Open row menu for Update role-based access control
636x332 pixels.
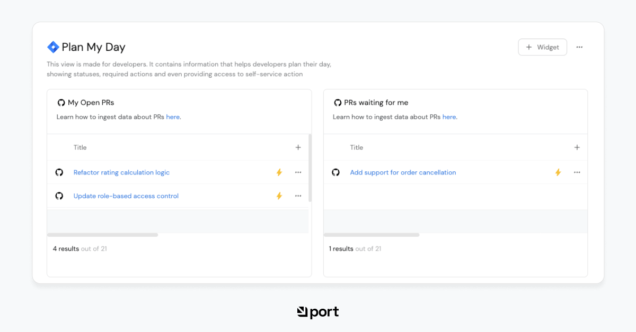(x=298, y=196)
